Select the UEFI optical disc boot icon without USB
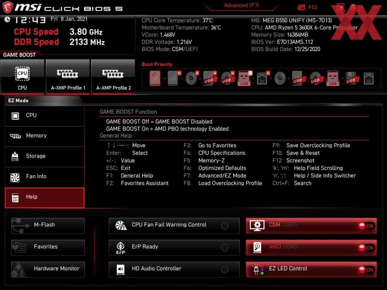387x290 pixels. coord(191,78)
